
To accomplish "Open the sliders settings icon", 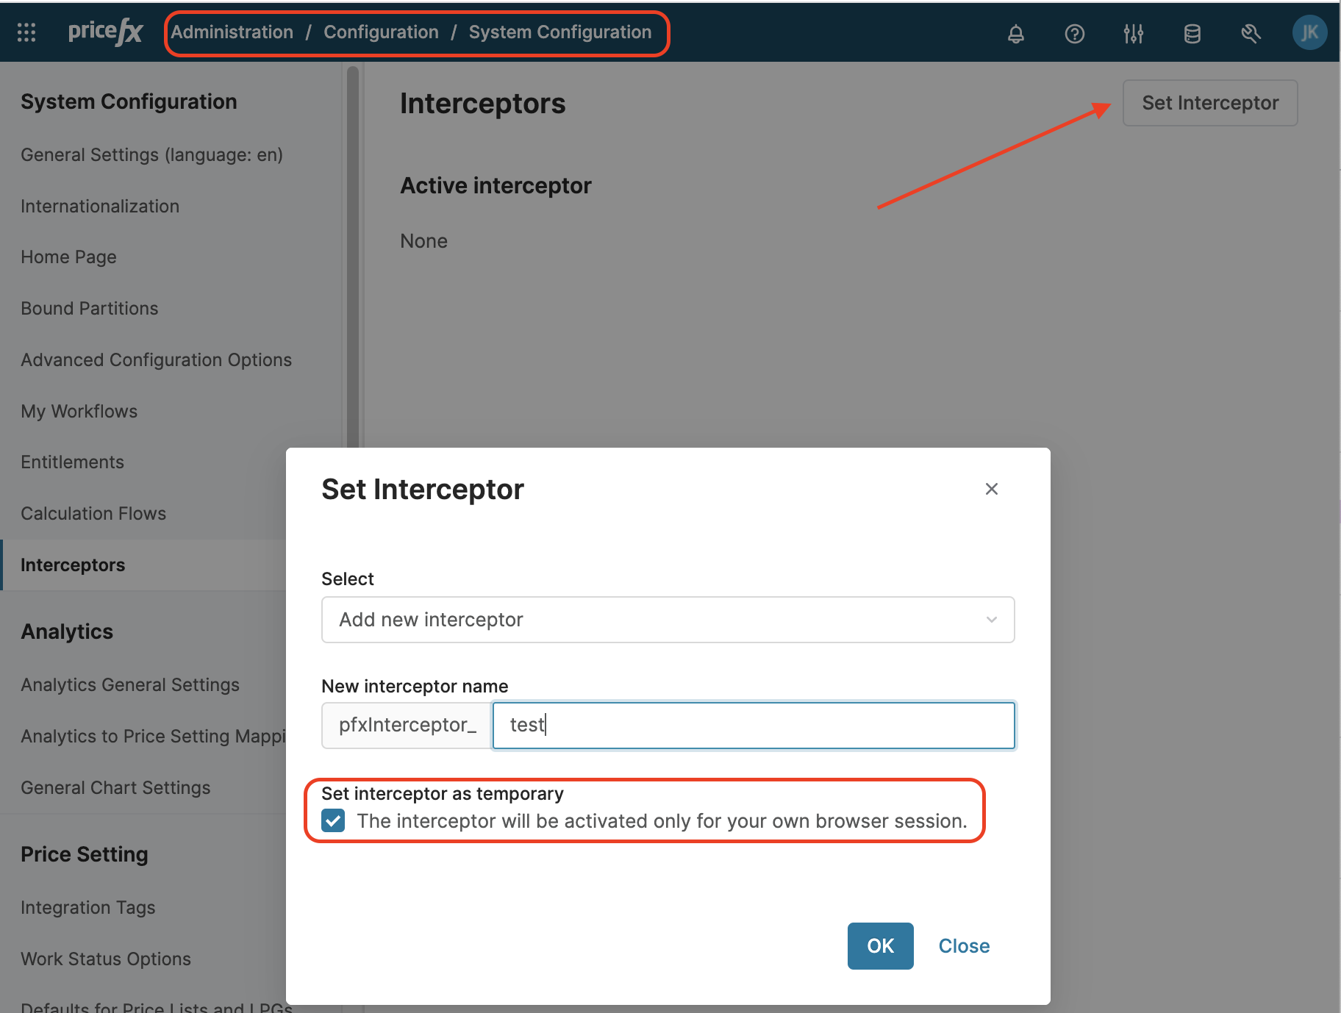I will click(x=1133, y=34).
